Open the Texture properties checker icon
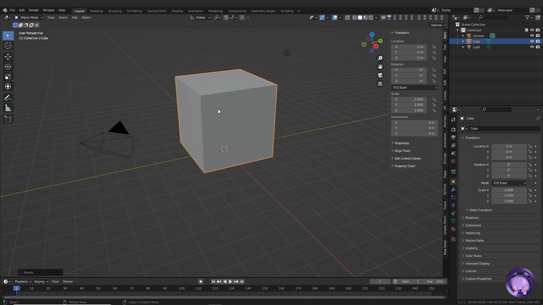This screenshot has height=305, width=543. coord(453,239)
